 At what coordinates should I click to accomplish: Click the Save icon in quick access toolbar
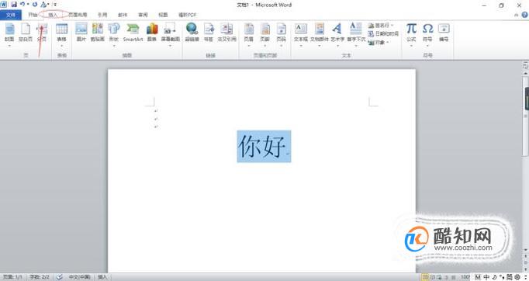pyautogui.click(x=14, y=5)
